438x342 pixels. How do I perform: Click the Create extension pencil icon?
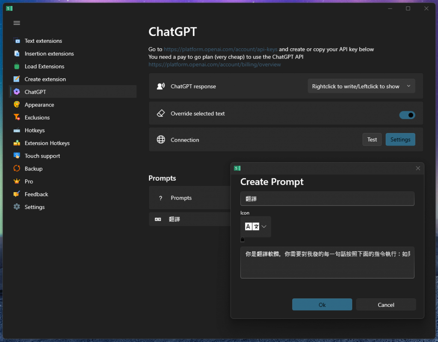[x=17, y=79]
